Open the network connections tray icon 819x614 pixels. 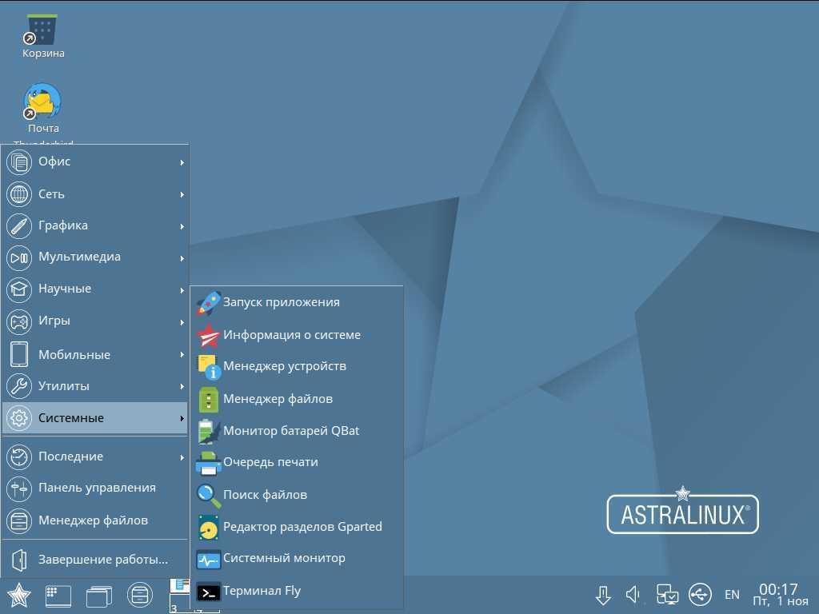(x=667, y=595)
